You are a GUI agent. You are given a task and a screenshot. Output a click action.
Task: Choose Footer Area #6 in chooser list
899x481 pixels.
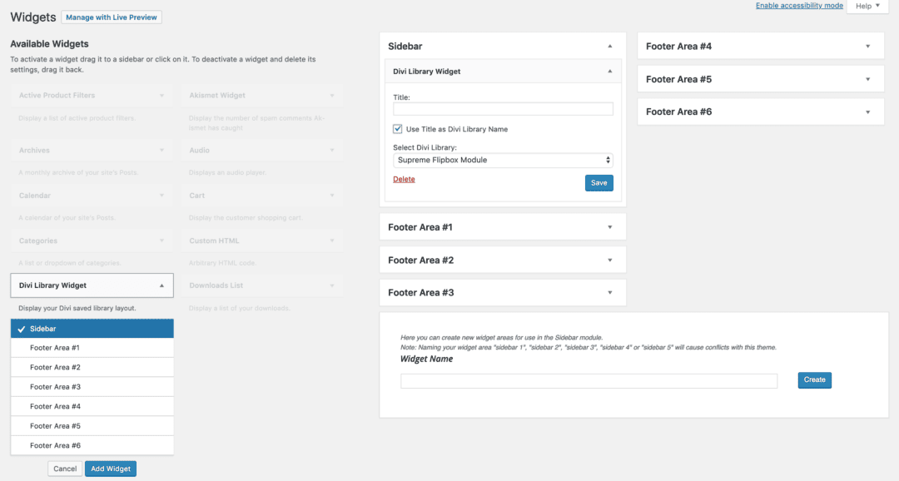(92, 445)
